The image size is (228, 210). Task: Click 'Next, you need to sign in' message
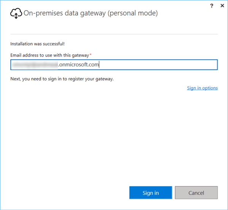62,79
